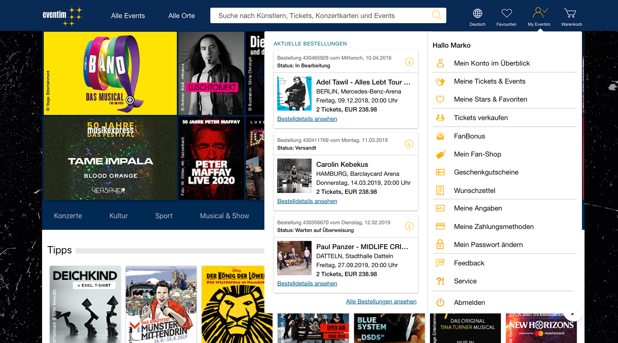Click the Meine Stars & Favoriten heart icon
618x343 pixels.
440,99
